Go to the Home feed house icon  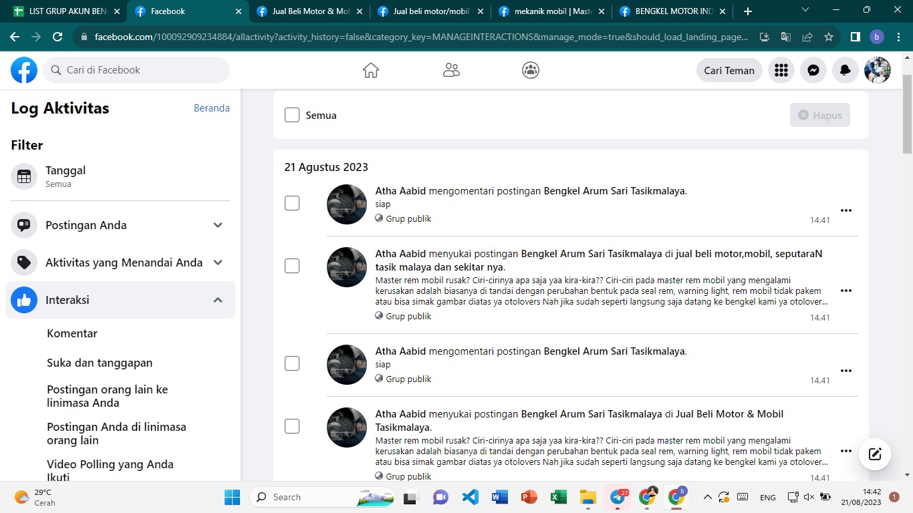click(371, 70)
